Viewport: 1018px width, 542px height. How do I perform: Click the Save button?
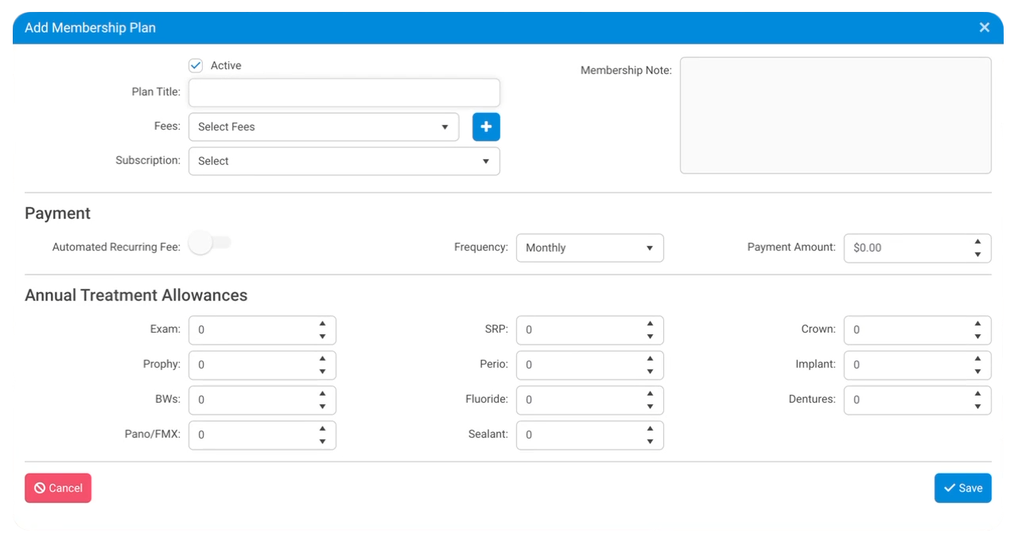pyautogui.click(x=963, y=488)
